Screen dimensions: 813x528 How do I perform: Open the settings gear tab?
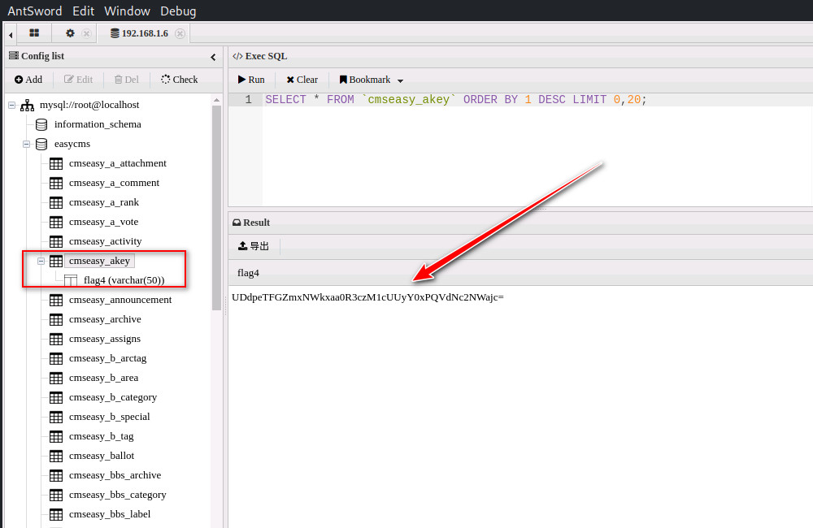click(70, 33)
